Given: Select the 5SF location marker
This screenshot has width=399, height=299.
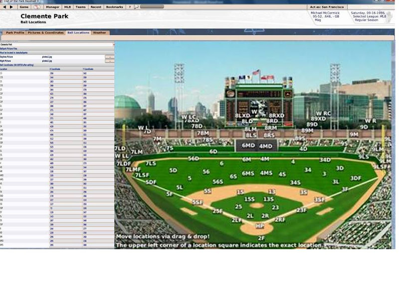Looking at the screenshot, I should [x=198, y=202].
